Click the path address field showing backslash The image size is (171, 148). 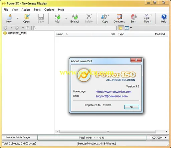pyautogui.click(x=74, y=28)
